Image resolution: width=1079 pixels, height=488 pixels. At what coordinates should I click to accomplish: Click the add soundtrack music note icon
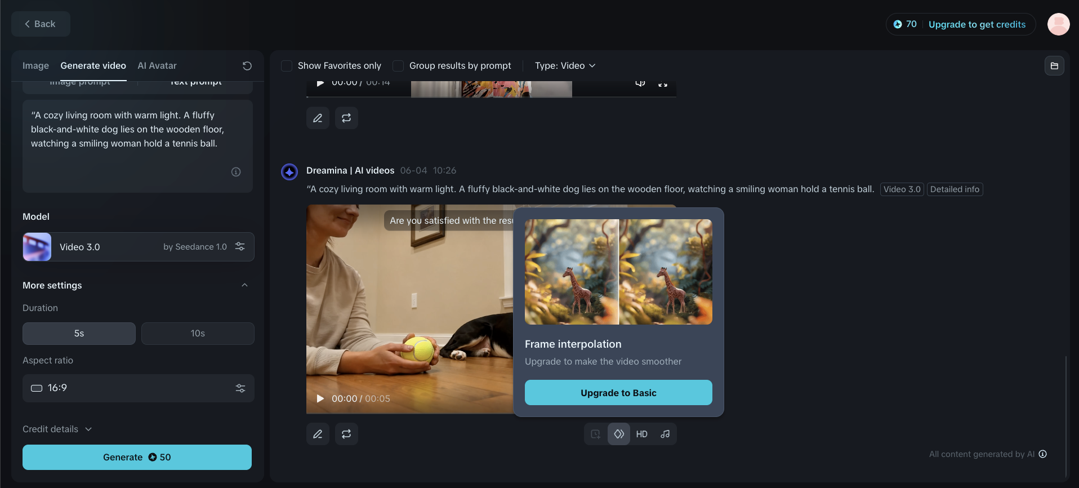tap(665, 434)
